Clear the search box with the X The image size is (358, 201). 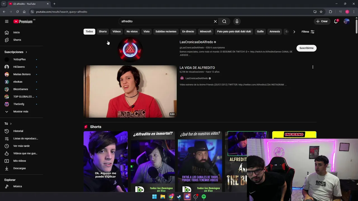click(215, 21)
